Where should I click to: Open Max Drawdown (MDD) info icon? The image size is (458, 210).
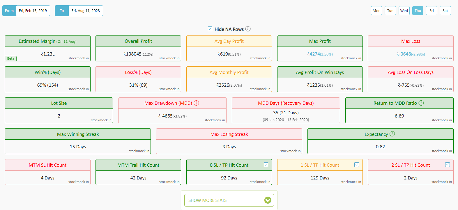point(197,103)
